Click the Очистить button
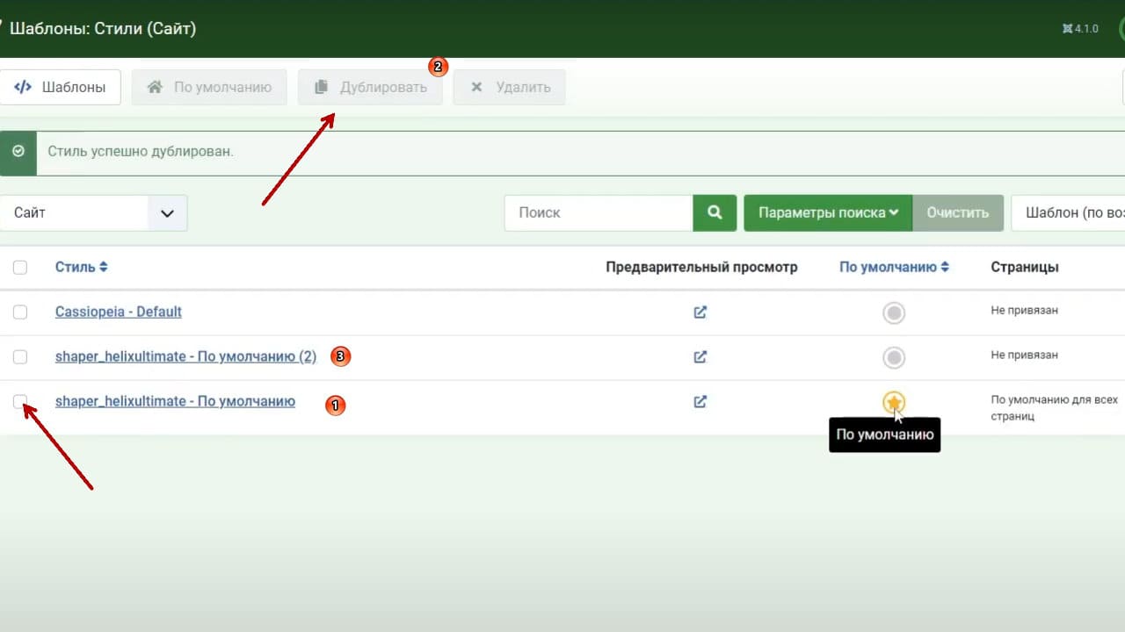The height and width of the screenshot is (632, 1125). pyautogui.click(x=957, y=212)
